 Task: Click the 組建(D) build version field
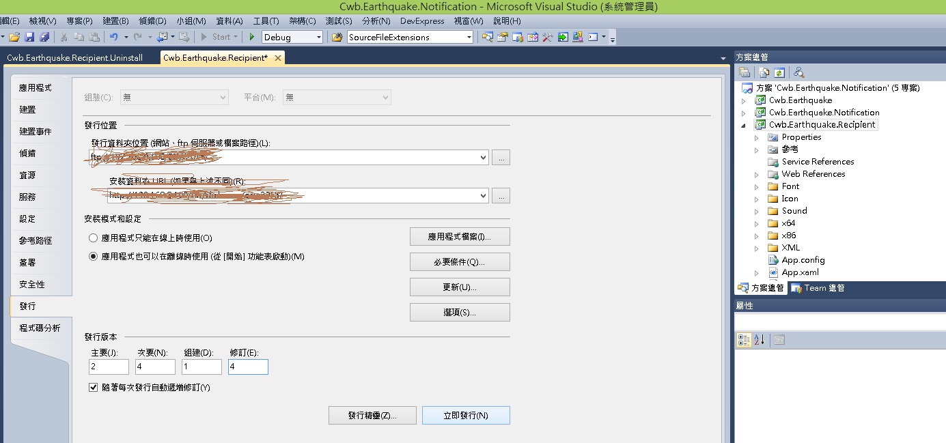click(x=201, y=367)
